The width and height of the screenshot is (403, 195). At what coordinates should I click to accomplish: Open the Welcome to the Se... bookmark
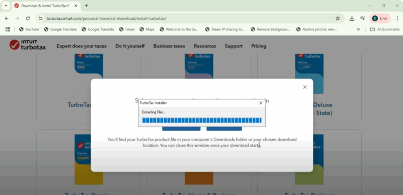pos(179,29)
